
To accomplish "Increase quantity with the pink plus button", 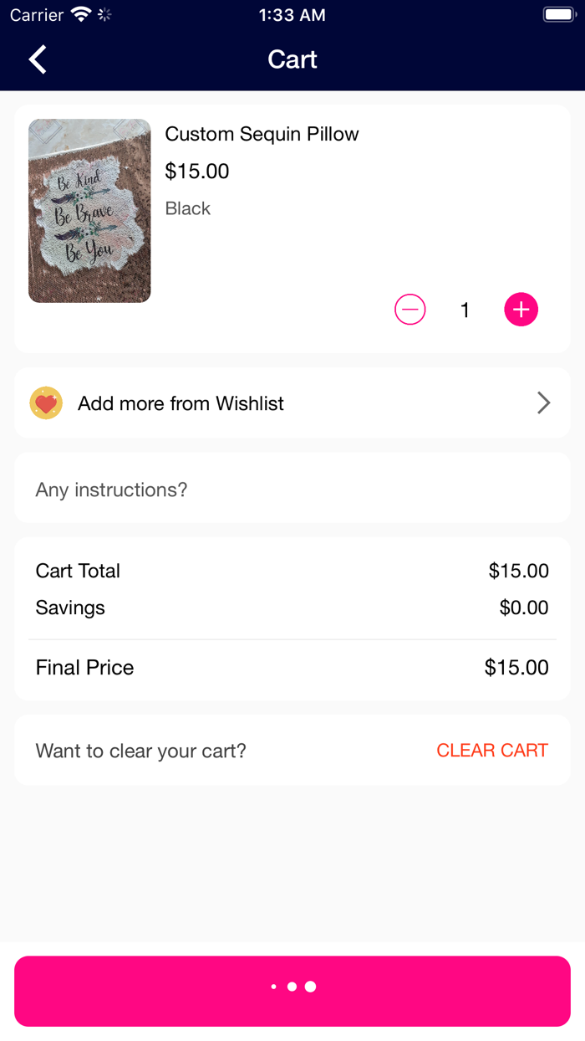I will (x=521, y=310).
